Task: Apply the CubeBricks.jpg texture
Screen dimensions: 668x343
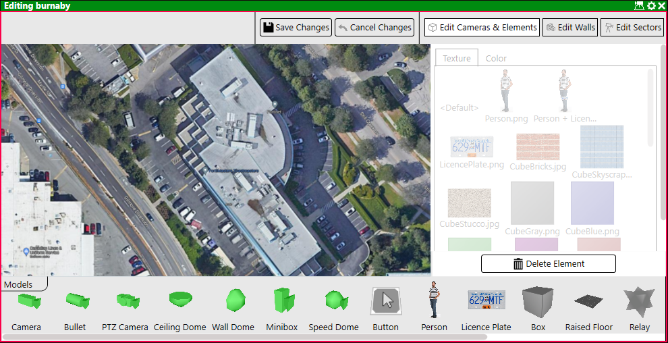Action: [538, 152]
